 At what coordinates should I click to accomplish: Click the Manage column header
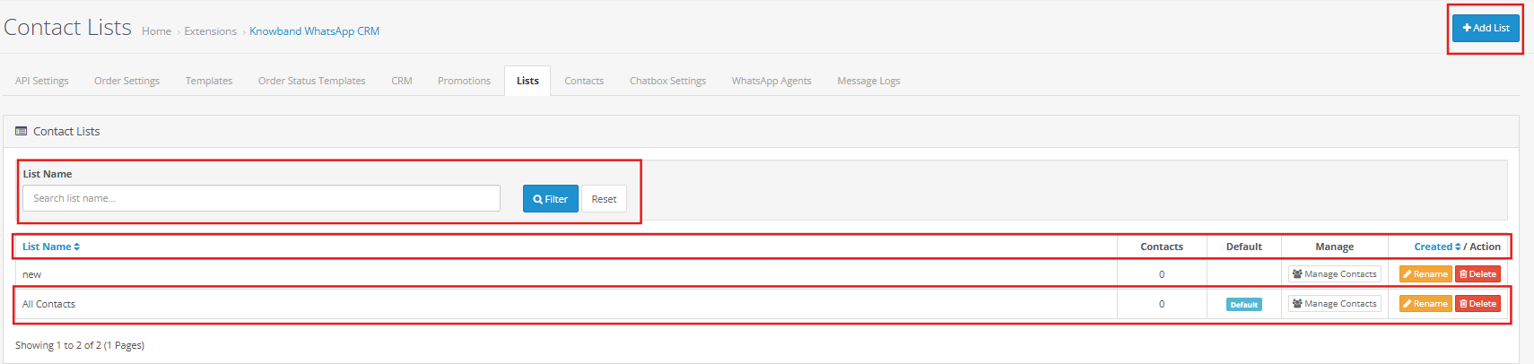1335,247
